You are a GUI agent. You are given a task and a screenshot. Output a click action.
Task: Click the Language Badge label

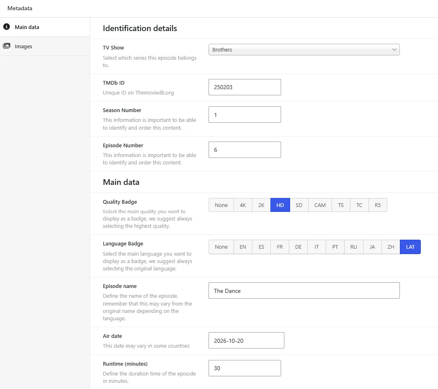123,244
